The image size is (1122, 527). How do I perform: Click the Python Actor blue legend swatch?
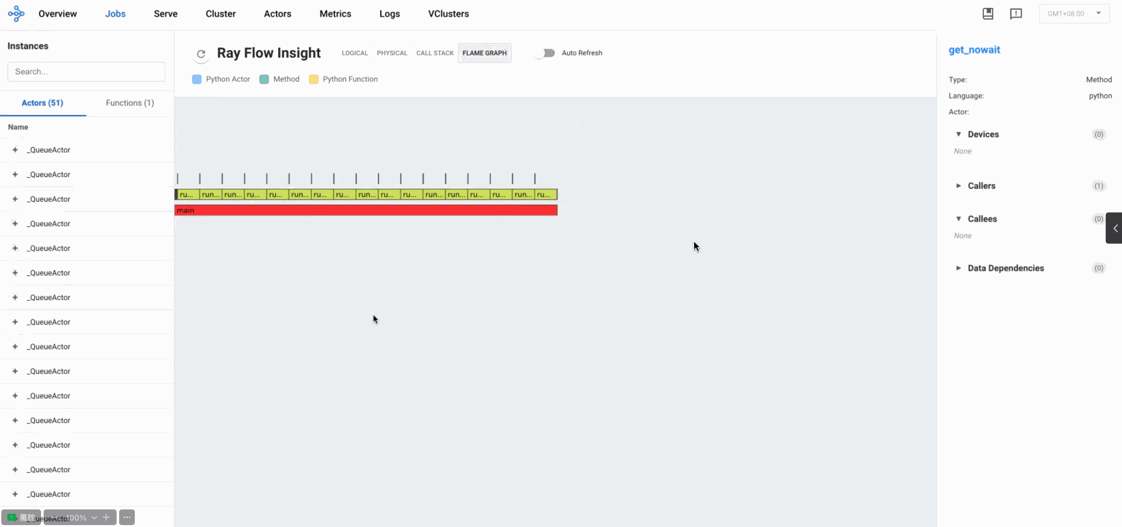click(x=197, y=79)
